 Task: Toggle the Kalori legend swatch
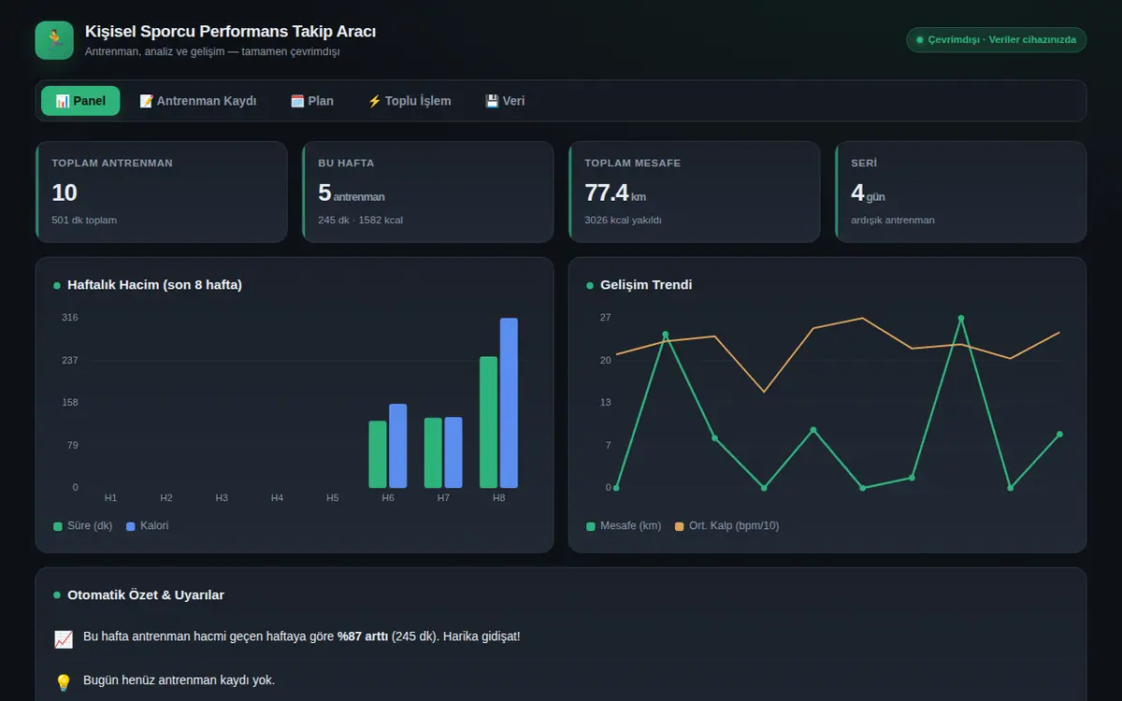[131, 526]
